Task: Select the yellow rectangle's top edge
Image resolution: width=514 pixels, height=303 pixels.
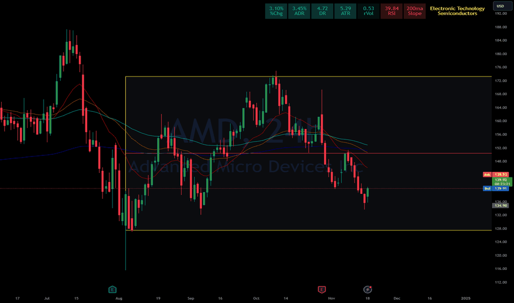Action: click(x=308, y=77)
